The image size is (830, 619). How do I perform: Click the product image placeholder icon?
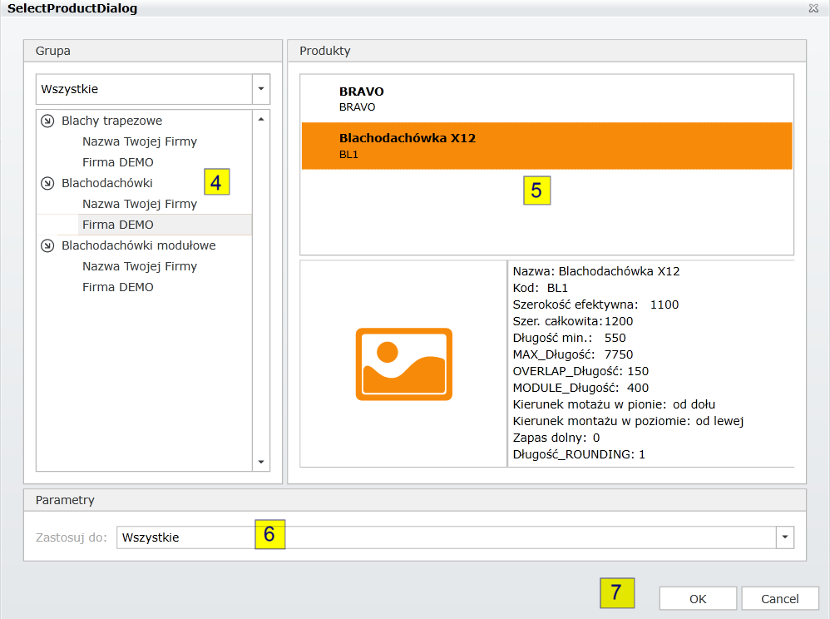[x=403, y=364]
